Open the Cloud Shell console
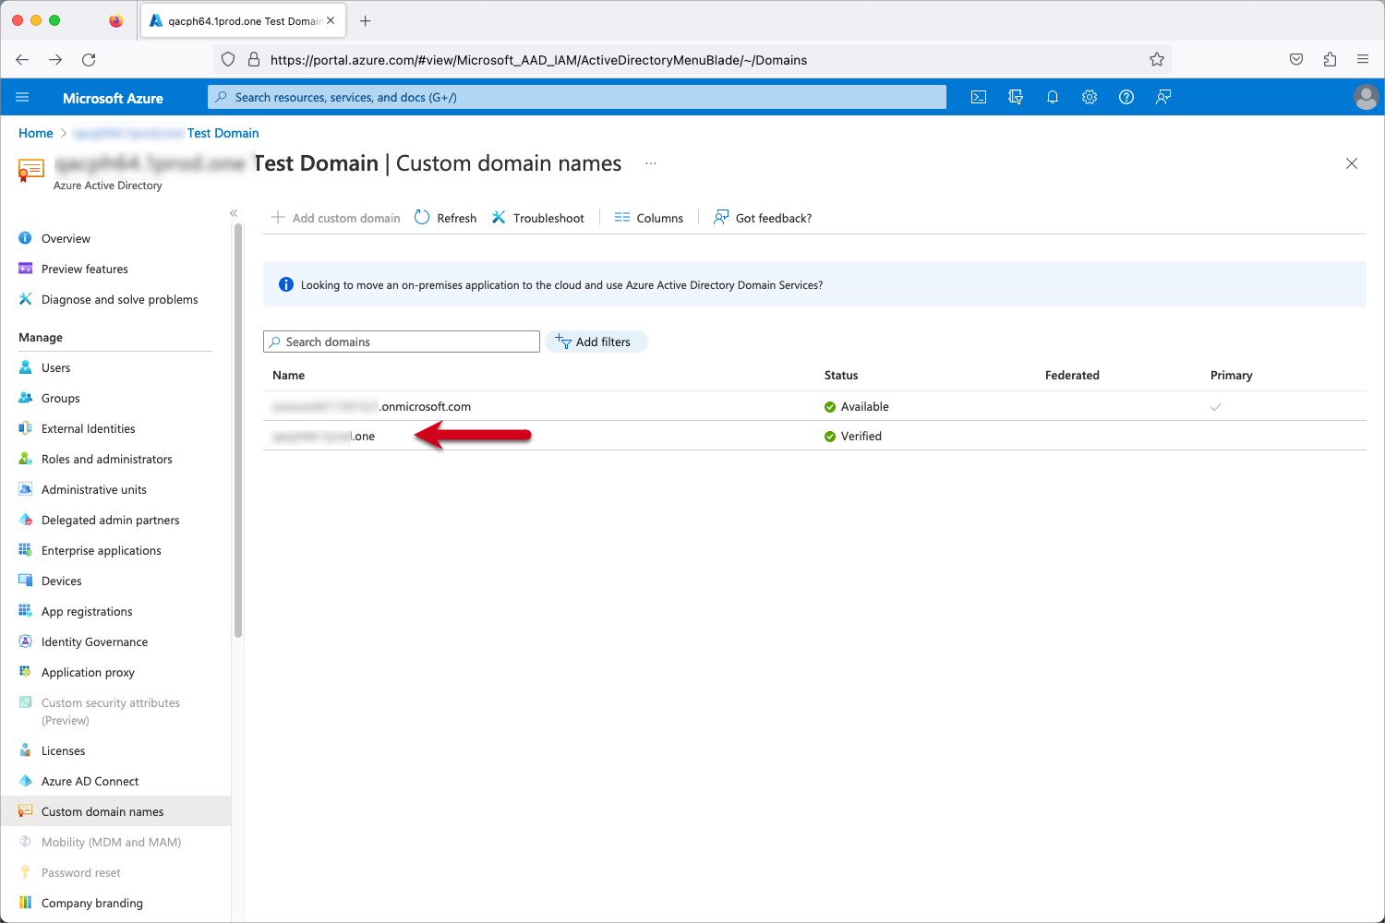1385x923 pixels. tap(978, 97)
